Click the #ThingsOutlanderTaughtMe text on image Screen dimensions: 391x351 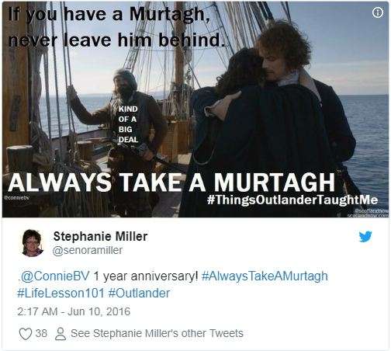coord(292,200)
